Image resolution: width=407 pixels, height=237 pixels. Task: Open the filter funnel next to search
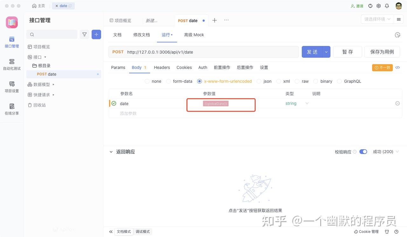pyautogui.click(x=84, y=34)
